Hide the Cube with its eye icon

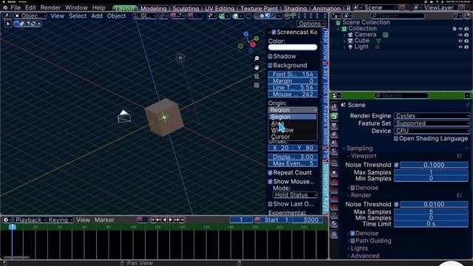(x=460, y=41)
